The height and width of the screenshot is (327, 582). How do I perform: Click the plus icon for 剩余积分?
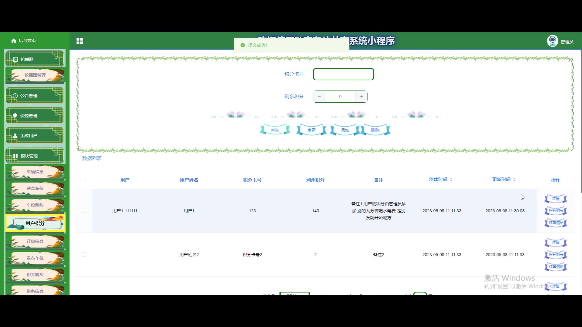coord(361,97)
